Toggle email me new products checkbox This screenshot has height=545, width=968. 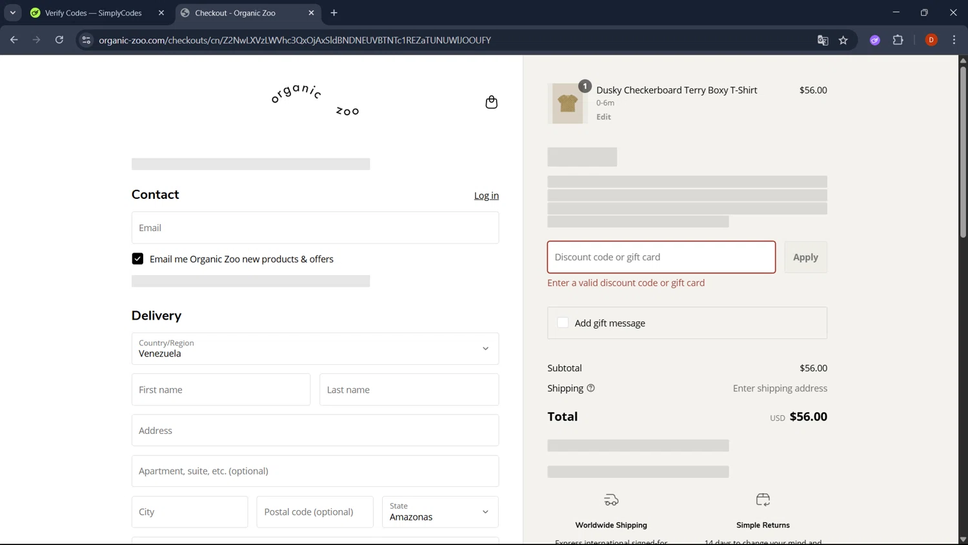point(137,259)
